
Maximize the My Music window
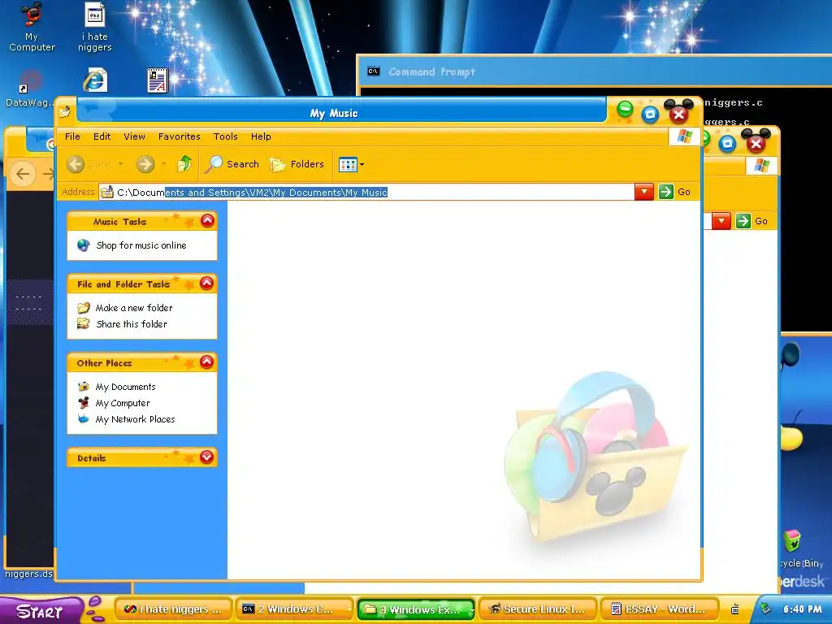coord(650,114)
